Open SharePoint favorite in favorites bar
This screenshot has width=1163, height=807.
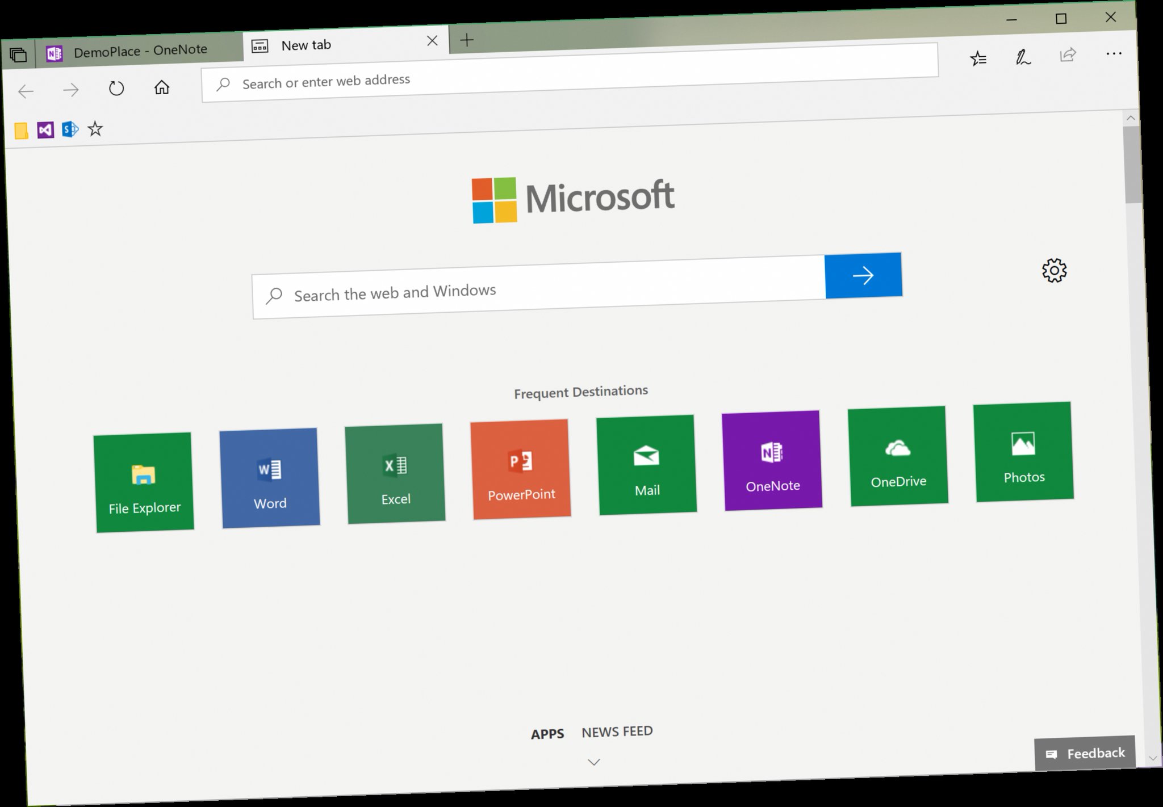pos(70,129)
